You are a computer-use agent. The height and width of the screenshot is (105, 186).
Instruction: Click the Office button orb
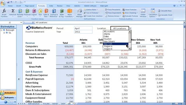pyautogui.click(x=3, y=3)
